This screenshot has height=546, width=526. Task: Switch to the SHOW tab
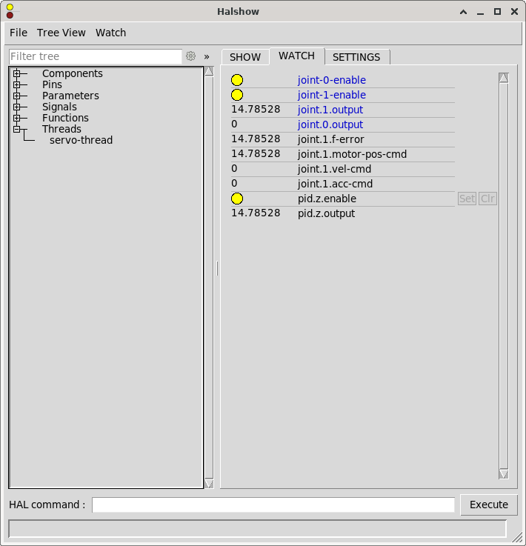tap(245, 57)
